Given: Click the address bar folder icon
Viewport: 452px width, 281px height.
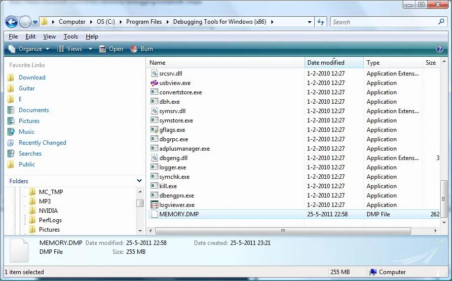Looking at the screenshot, I should pos(44,22).
